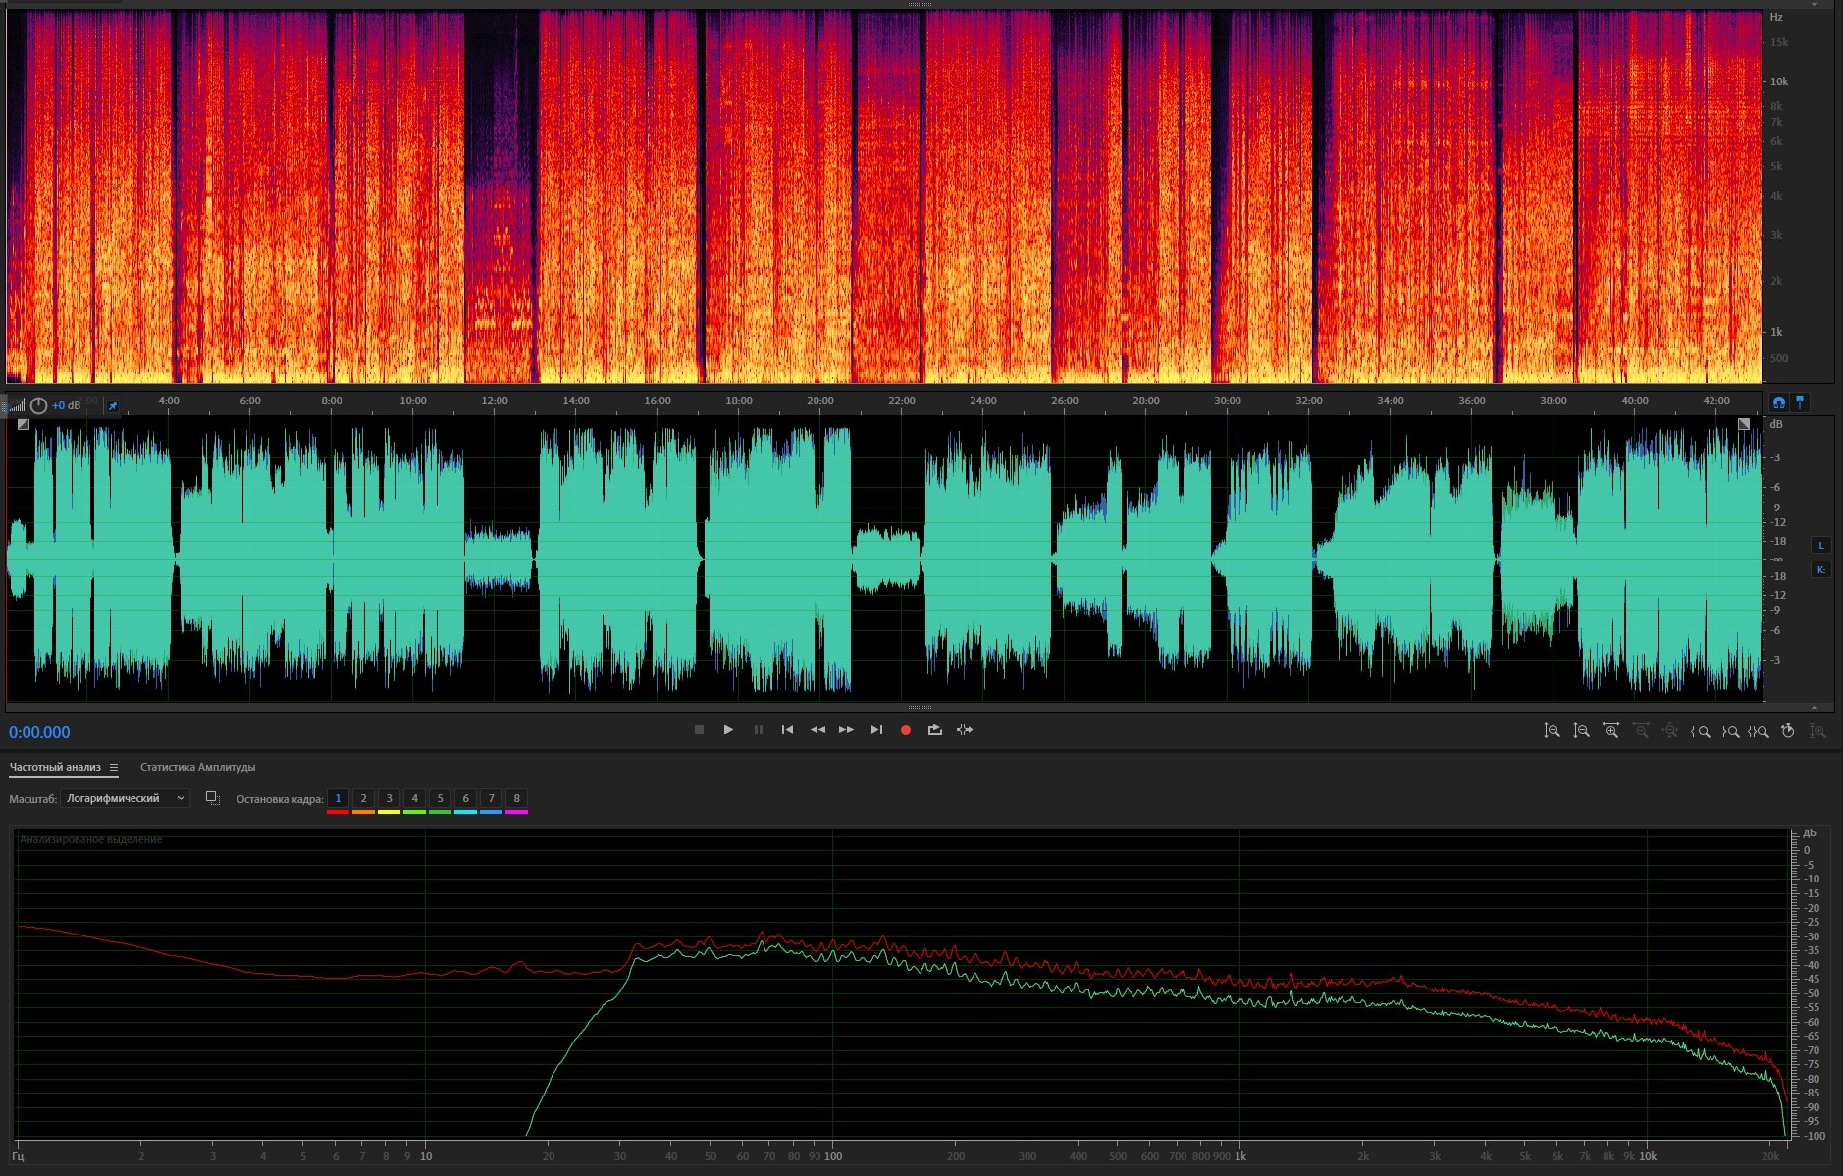1843x1176 pixels.
Task: Open the Масштаб scale dropdown
Action: coord(125,799)
